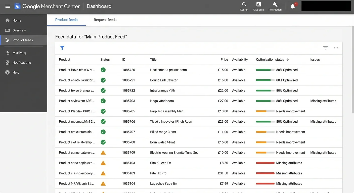Open the 'Hogo wind toom' product title
Screen dimensions: 354x193
[162, 101]
